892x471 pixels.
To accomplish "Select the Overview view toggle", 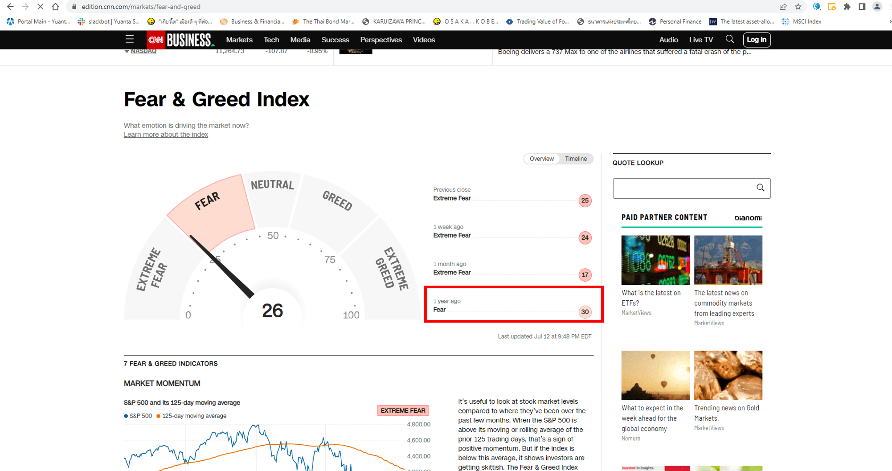I will (541, 159).
